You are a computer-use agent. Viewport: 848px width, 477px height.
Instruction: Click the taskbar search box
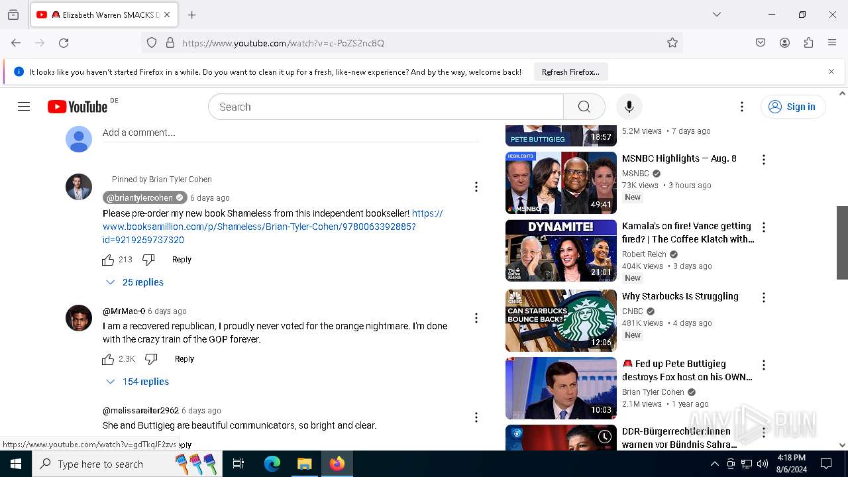(127, 464)
